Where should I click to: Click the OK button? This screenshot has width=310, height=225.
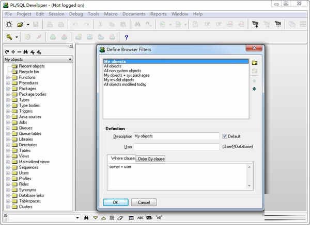tap(115, 202)
